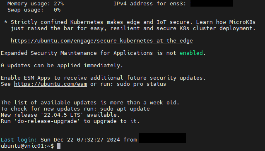Viewport: 265px width, 151px height.
Task: Click the 'MicroK8s' word
Action: tap(242, 22)
